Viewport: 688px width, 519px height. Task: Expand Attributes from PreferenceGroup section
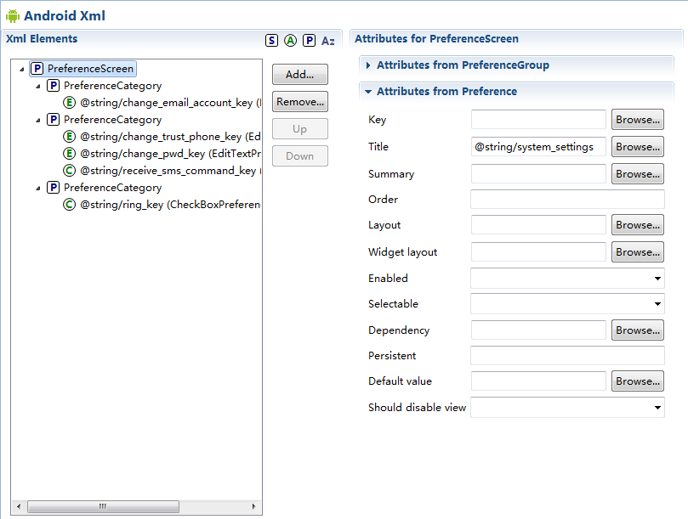coord(368,65)
